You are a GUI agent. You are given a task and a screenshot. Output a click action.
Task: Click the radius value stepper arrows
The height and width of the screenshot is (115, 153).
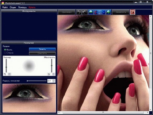(x=54, y=81)
